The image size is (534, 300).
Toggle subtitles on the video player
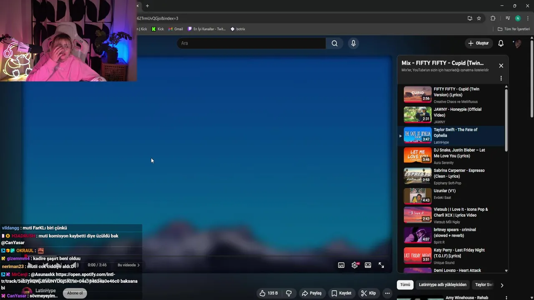341,265
